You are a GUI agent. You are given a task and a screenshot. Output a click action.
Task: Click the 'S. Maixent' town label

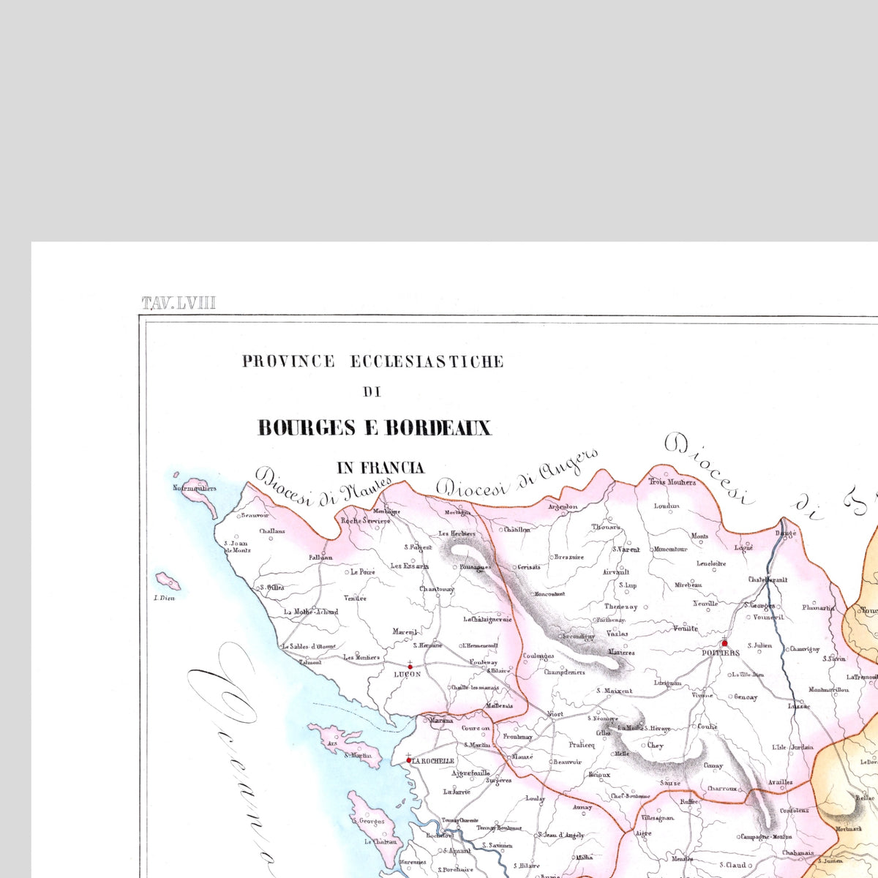615,691
